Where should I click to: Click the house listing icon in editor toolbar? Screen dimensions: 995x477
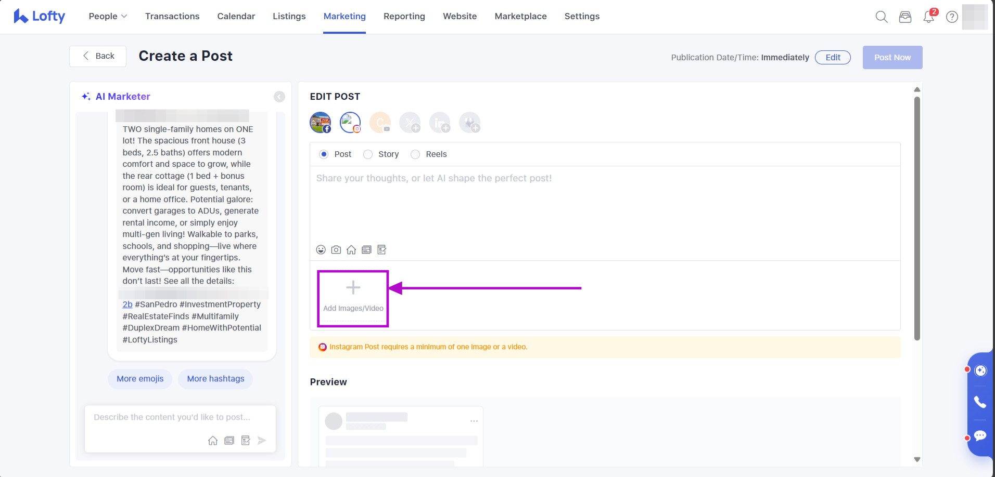pos(351,250)
